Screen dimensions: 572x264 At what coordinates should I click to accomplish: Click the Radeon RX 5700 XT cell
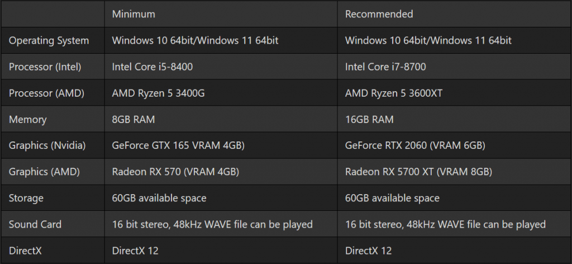(418, 172)
